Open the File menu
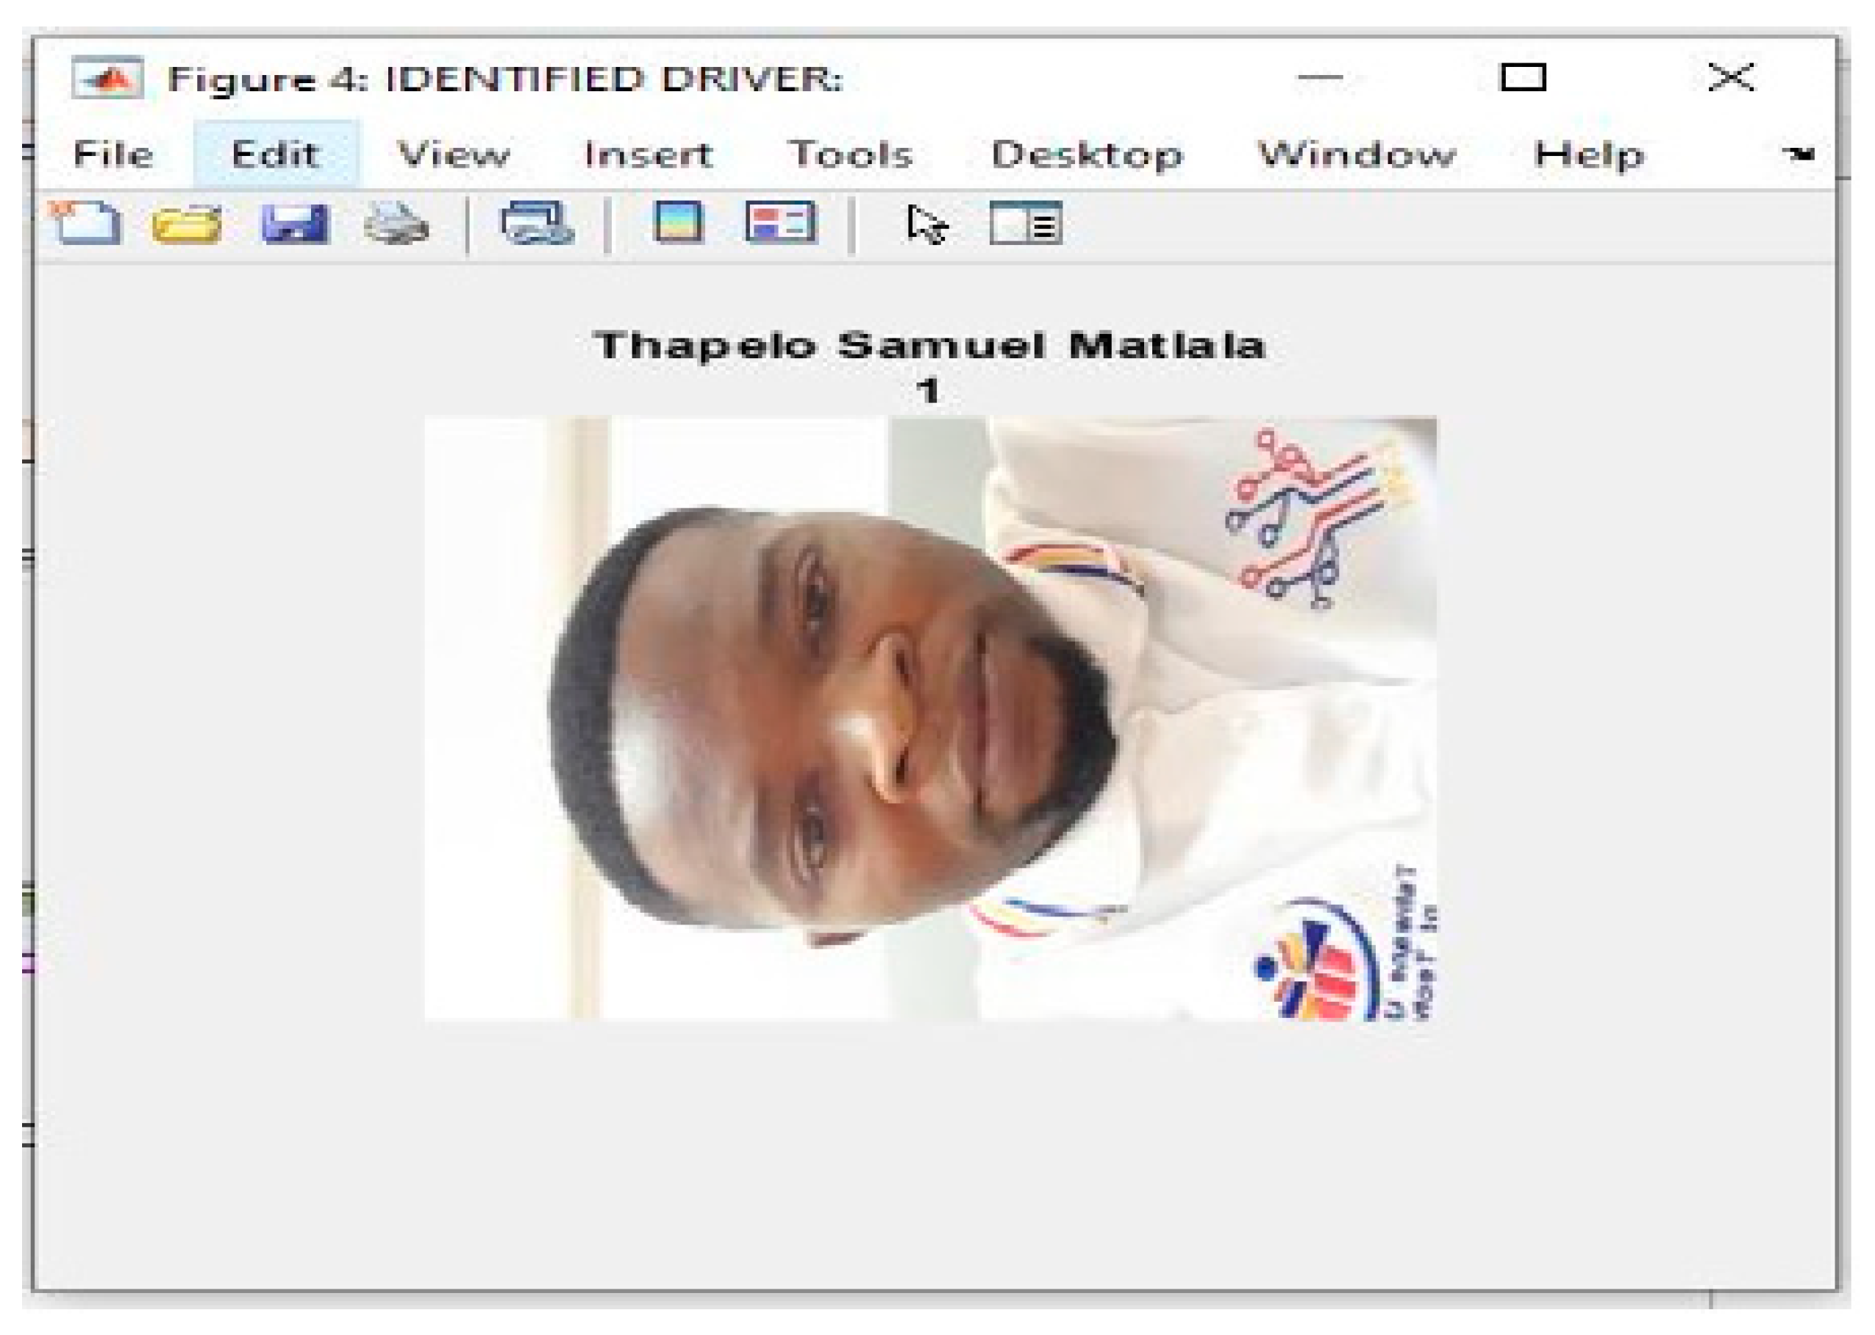This screenshot has width=1875, height=1335. 113,154
